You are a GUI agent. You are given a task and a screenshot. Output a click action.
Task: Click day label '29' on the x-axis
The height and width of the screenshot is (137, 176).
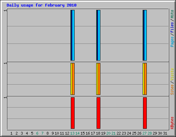pyautogui.click(x=155, y=133)
